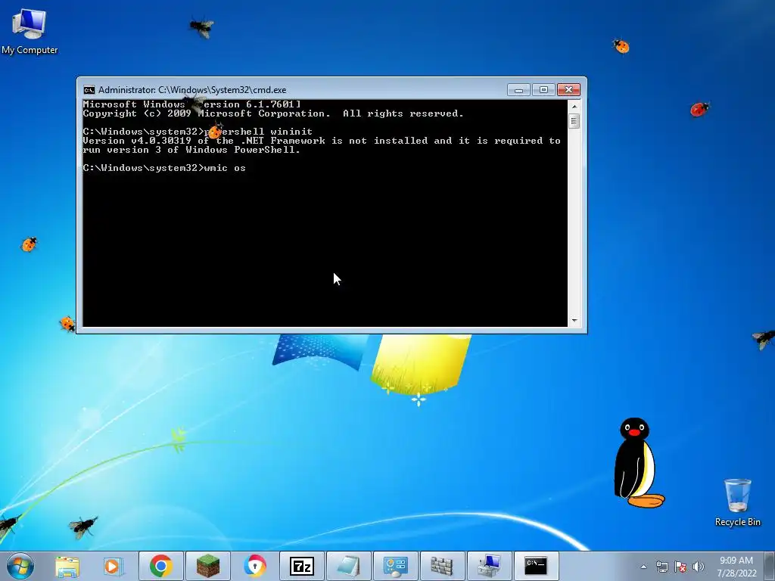Click the Show Desktop strip at taskbar end
This screenshot has width=775, height=581.
[x=770, y=566]
